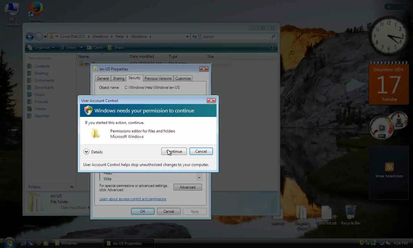Click the December 17 calendar gadget
The width and height of the screenshot is (413, 248).
coord(389,83)
